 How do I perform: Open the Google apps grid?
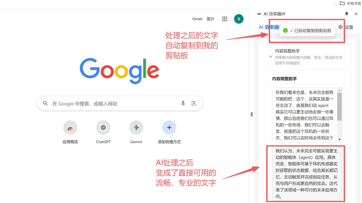(225, 19)
